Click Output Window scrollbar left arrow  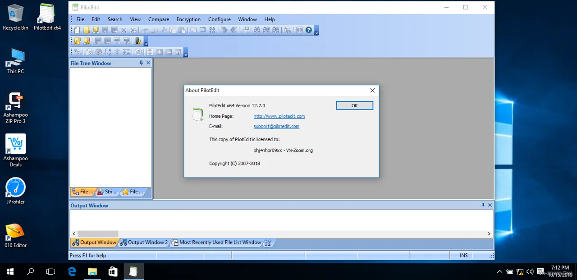74,234
